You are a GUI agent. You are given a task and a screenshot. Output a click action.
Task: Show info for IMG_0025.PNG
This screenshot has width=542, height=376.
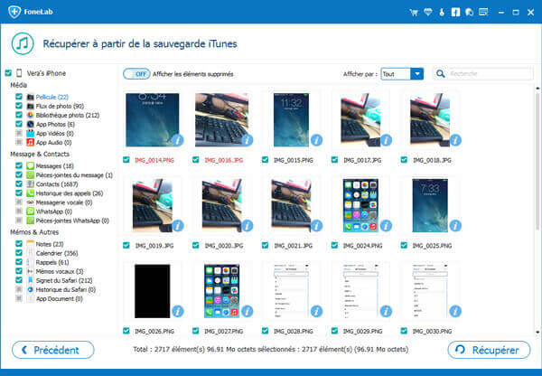pos(455,226)
